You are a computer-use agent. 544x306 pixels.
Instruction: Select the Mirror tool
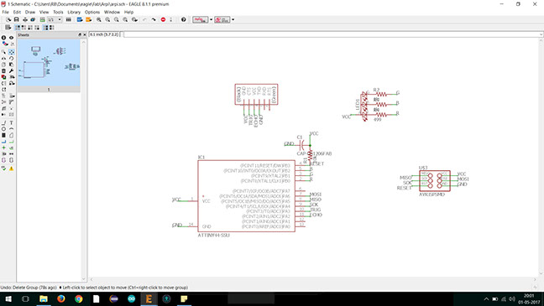coord(4,58)
